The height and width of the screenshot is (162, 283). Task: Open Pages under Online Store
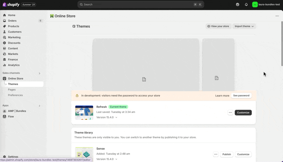pos(12,90)
